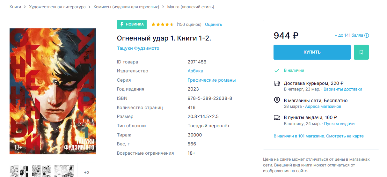Click the В наличии checkmark icon
387x177 pixels.
pos(277,70)
